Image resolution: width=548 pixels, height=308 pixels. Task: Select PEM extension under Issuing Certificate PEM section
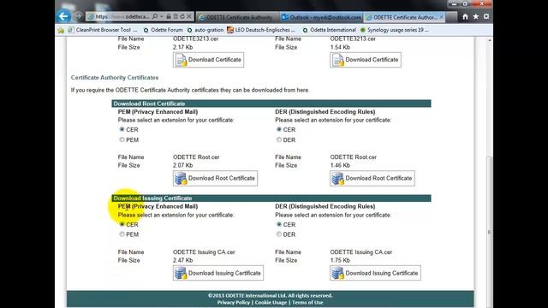(122, 234)
